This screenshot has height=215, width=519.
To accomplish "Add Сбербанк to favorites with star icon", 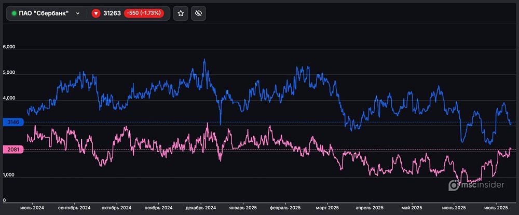I will pyautogui.click(x=181, y=14).
